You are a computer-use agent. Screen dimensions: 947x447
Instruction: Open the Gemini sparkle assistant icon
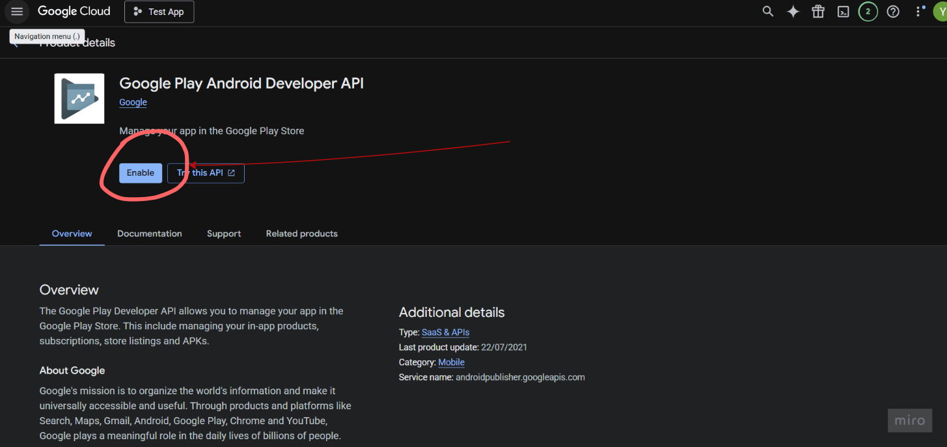[x=793, y=12]
